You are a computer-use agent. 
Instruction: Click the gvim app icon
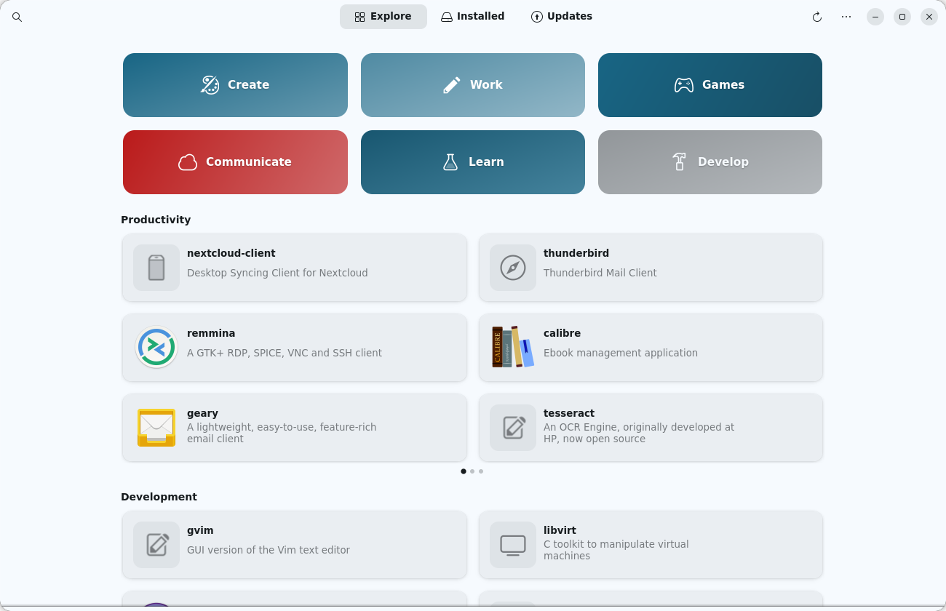tap(156, 545)
